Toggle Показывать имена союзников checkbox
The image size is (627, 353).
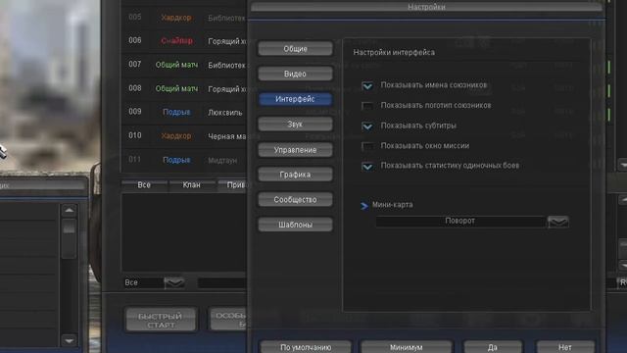tap(367, 85)
